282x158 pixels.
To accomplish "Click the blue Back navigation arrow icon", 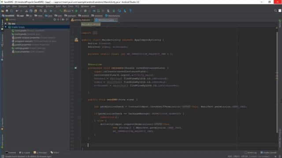I will pos(51,11).
